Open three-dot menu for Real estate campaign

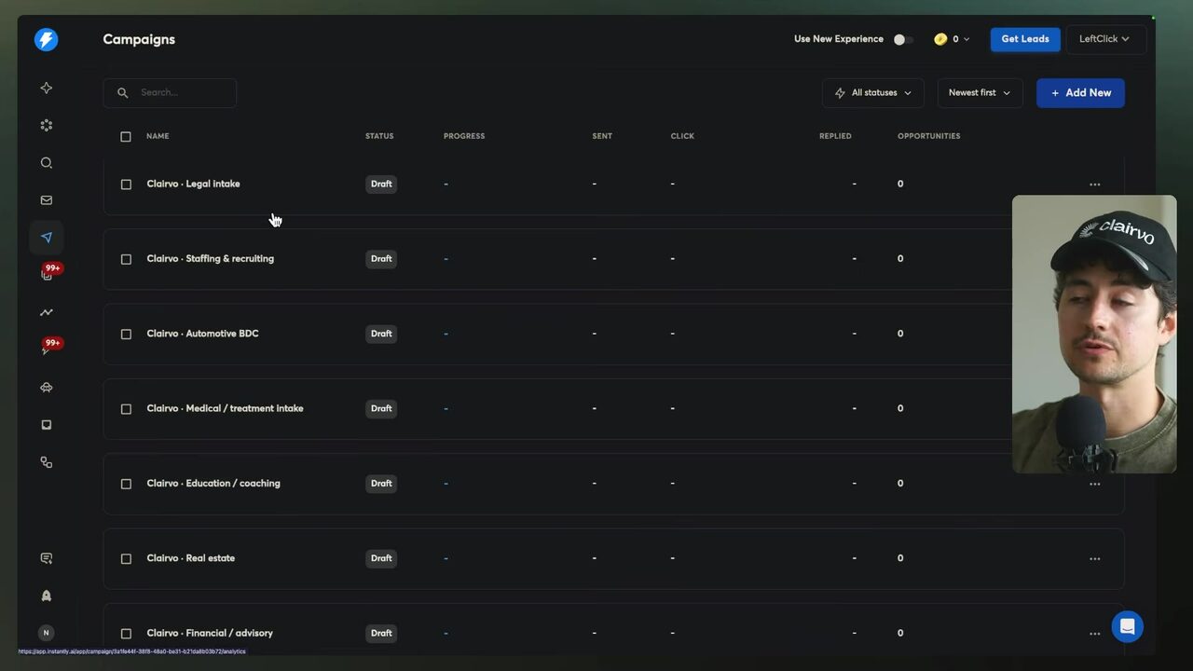tap(1095, 559)
